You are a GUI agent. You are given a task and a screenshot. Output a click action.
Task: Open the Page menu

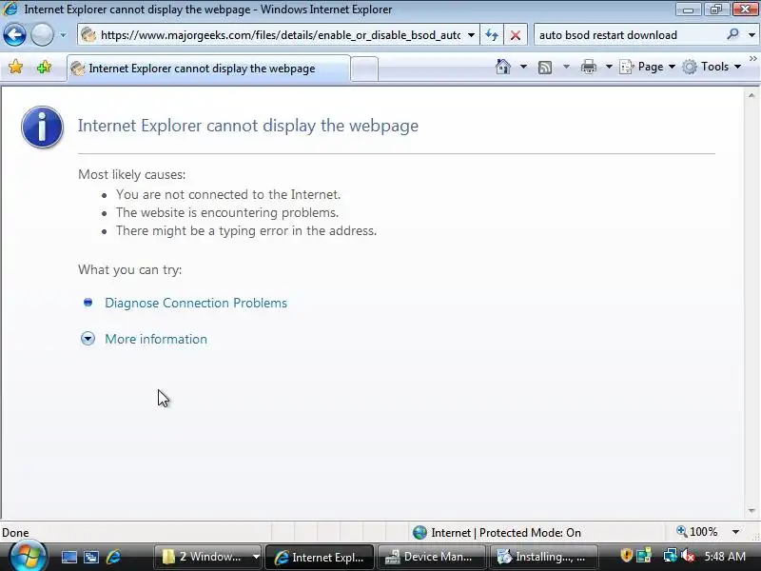(x=648, y=67)
